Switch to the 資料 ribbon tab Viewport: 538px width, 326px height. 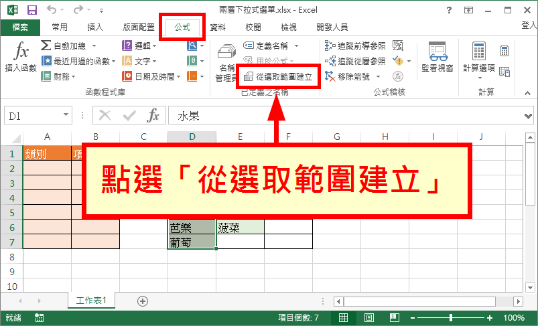point(218,27)
